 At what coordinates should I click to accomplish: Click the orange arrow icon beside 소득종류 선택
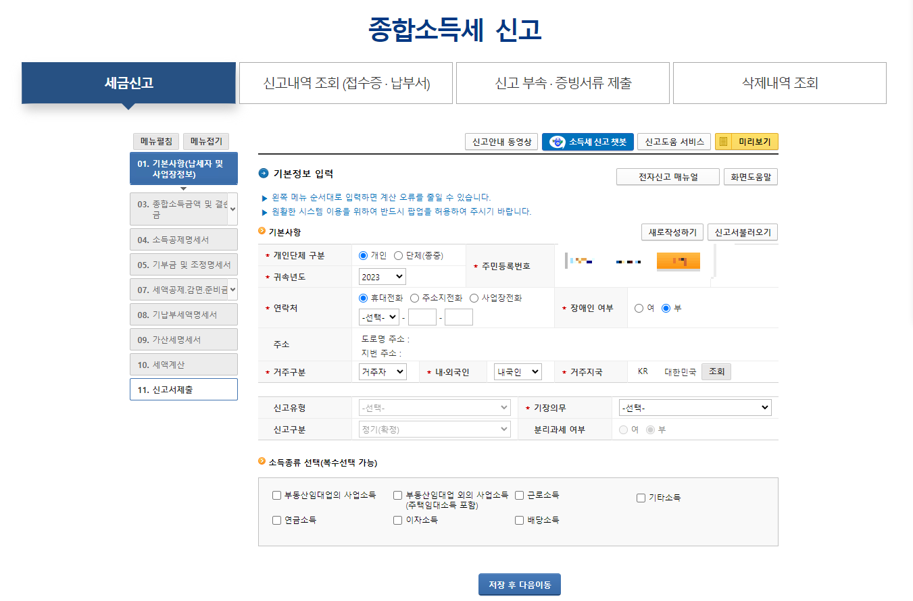pos(262,462)
